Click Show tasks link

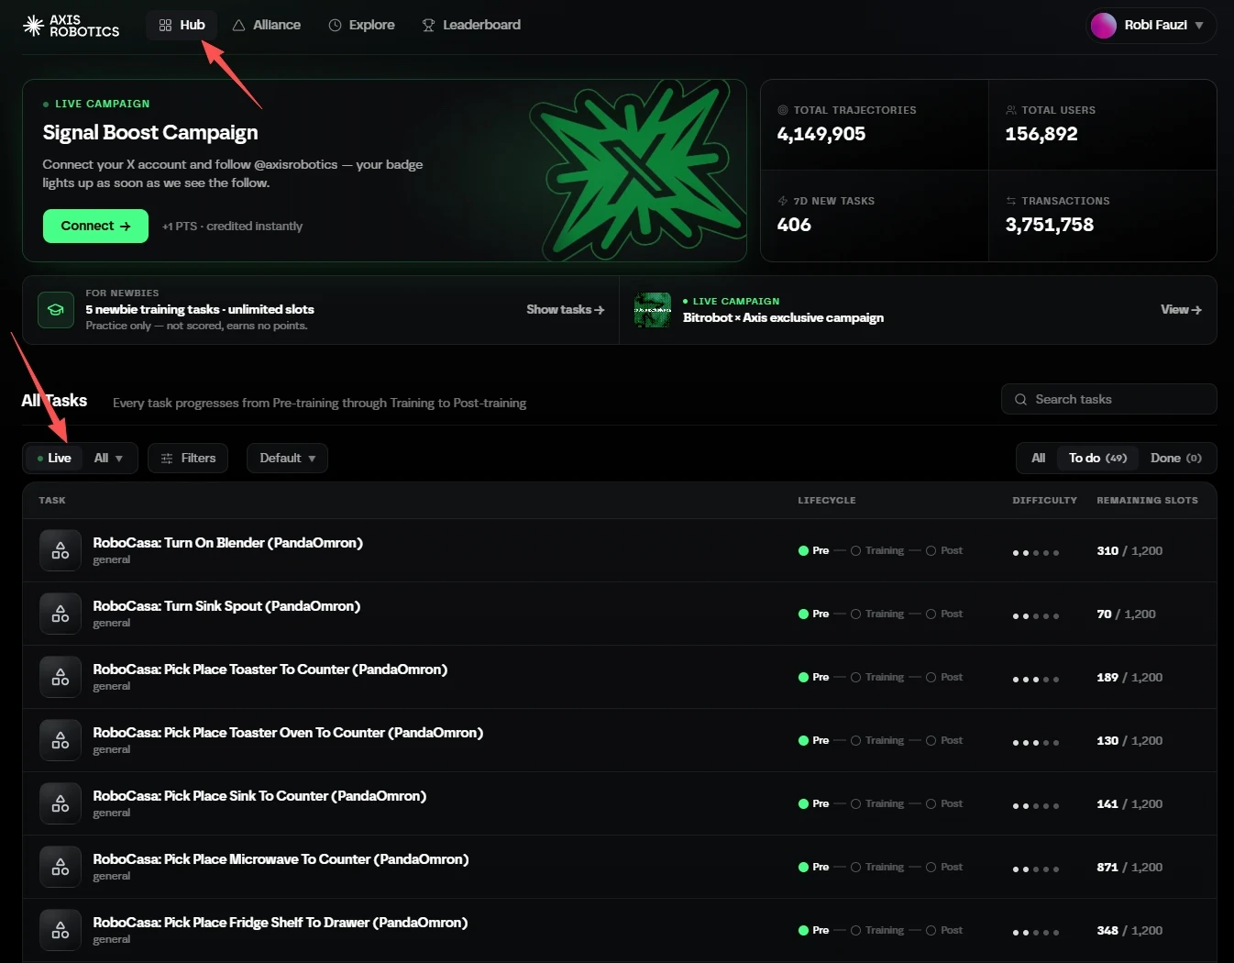pyautogui.click(x=565, y=310)
